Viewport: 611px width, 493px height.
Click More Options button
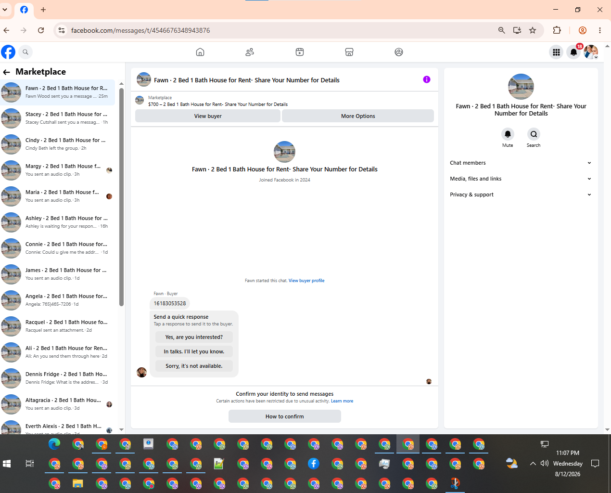tap(358, 116)
